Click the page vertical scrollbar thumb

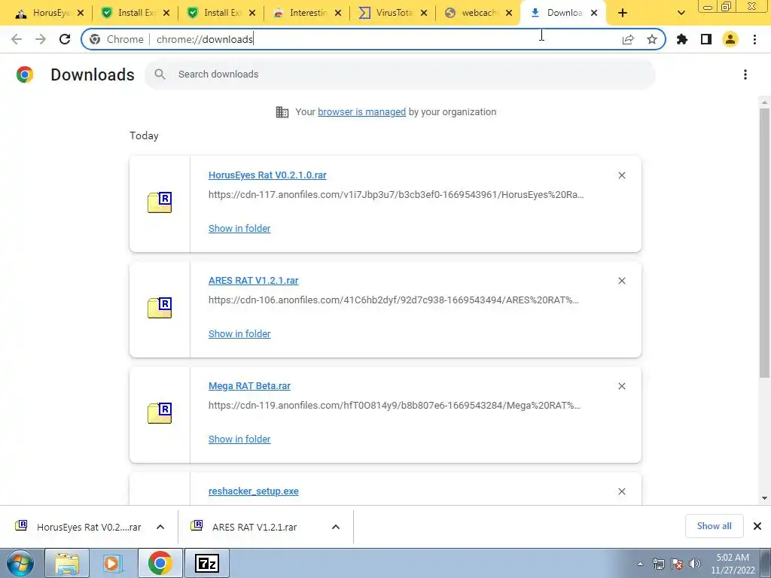tap(764, 243)
